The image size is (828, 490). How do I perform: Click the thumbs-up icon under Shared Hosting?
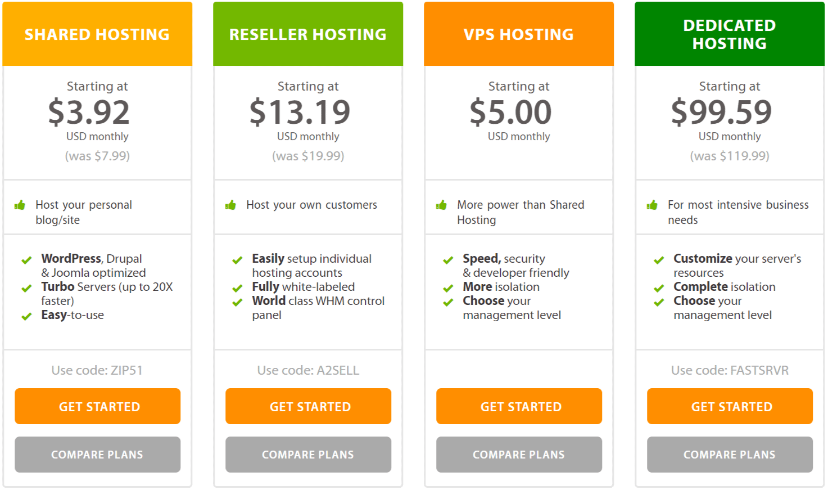click(x=20, y=205)
